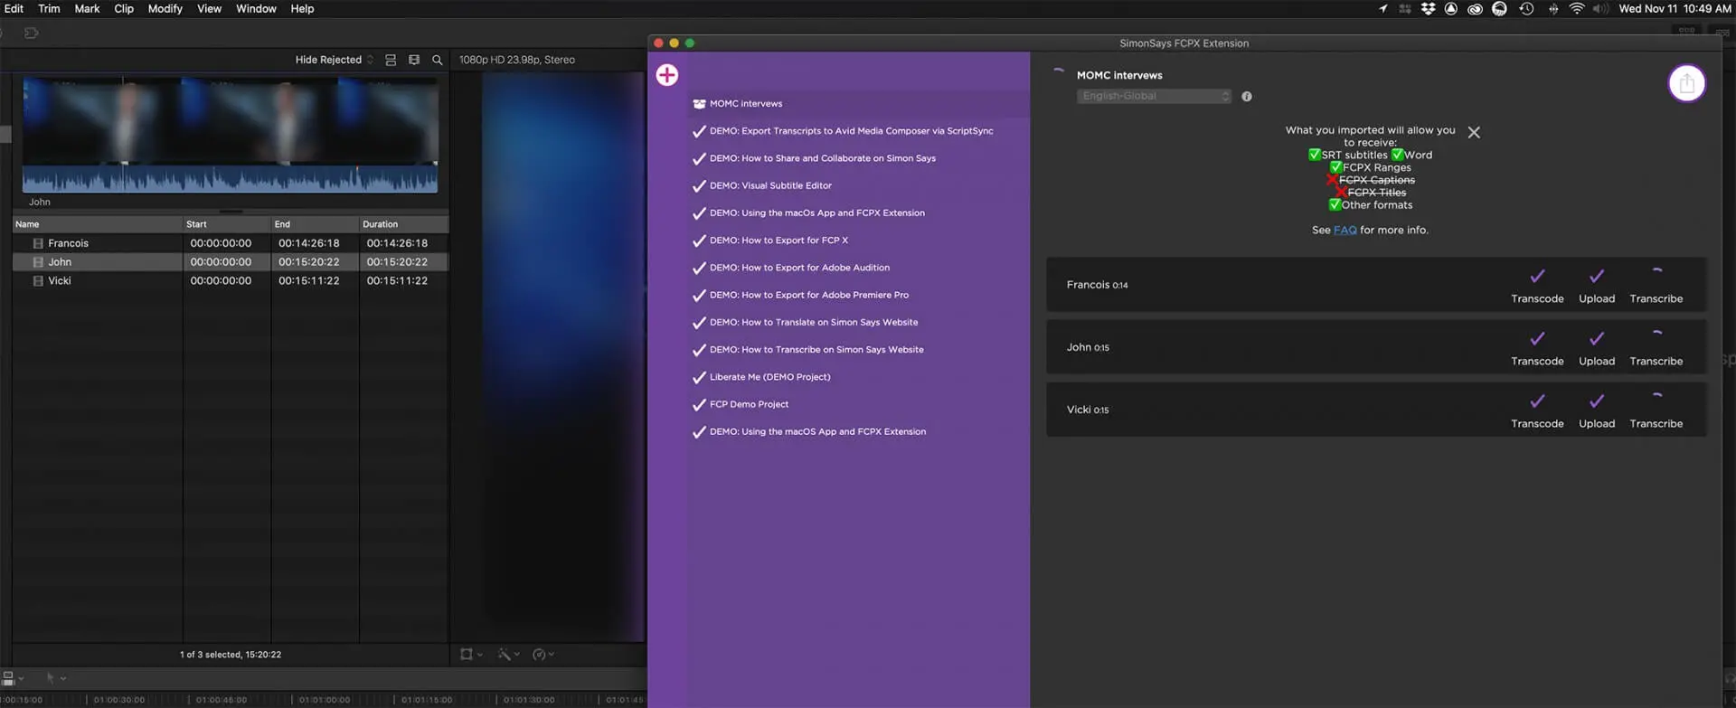Open the English-Global language dropdown

point(1154,96)
